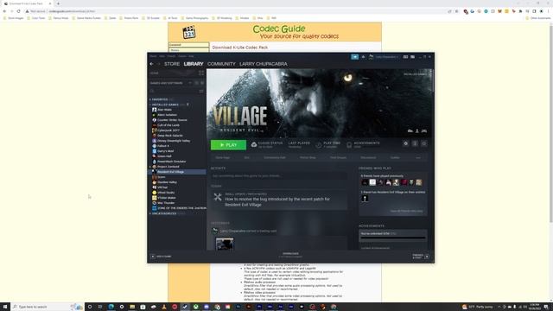Open VRChat in the installed games list
Screen dimensions: 553x311
[x=162, y=187]
